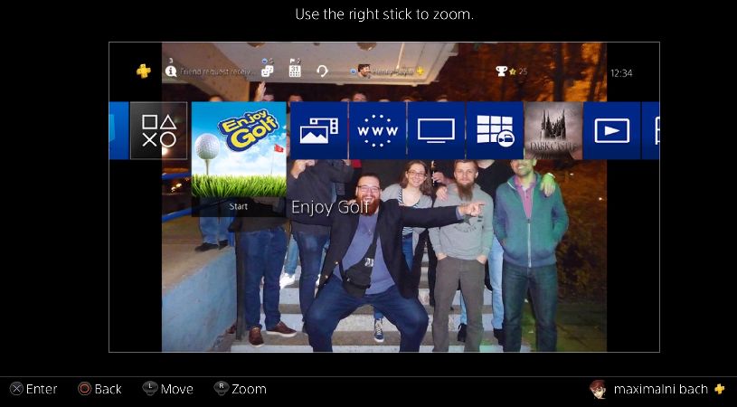The image size is (737, 407).
Task: Open the TV & Video tile
Action: tap(436, 130)
